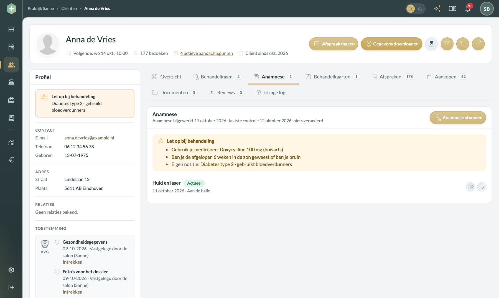The width and height of the screenshot is (499, 298).
Task: Open the receipt list icon in sidebar
Action: coord(11,118)
